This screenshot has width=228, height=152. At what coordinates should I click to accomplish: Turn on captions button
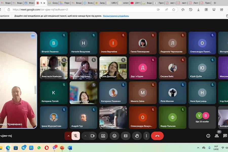point(126,136)
